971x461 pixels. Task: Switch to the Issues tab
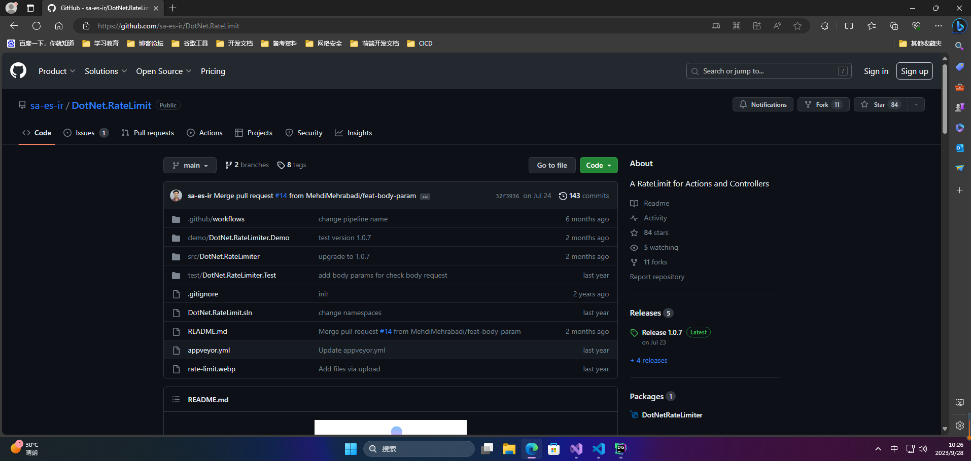coord(86,133)
